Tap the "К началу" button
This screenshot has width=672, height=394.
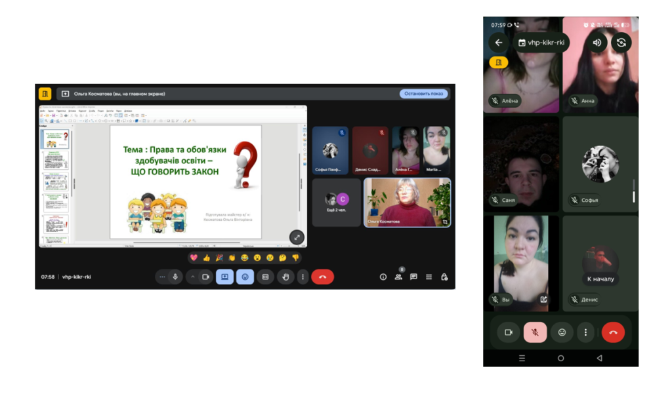tap(600, 279)
